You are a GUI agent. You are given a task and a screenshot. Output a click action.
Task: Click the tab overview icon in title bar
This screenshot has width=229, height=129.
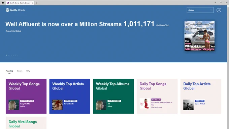click(x=3, y=3)
